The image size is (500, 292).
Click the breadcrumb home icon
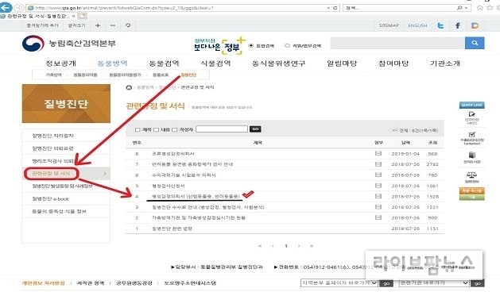pyautogui.click(x=129, y=87)
